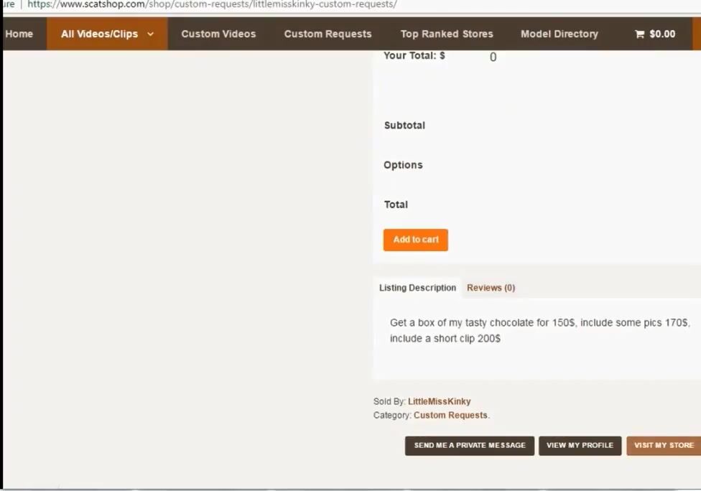
Task: Click the Visit My Store button
Action: click(x=664, y=445)
